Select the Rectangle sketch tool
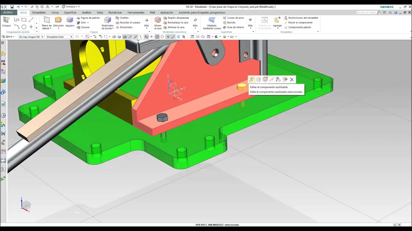The height and width of the screenshot is (231, 412). (24, 20)
